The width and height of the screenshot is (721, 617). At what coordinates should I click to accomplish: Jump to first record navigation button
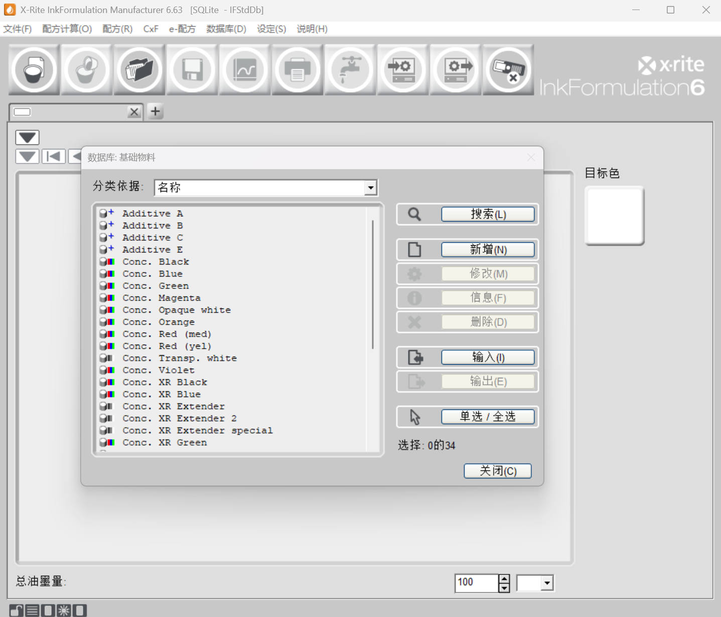pyautogui.click(x=53, y=157)
